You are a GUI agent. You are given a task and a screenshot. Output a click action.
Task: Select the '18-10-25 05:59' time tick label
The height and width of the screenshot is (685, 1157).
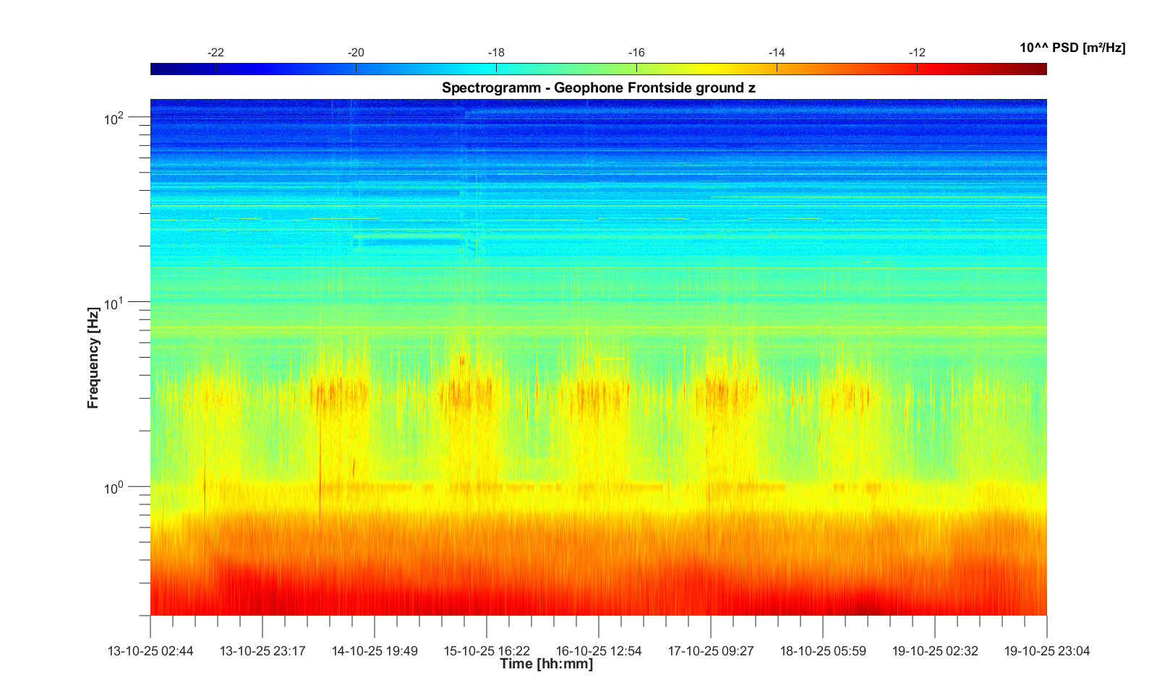823,651
